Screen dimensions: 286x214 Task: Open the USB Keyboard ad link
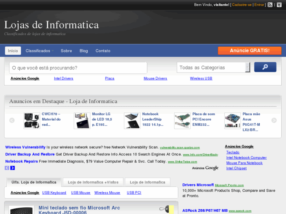point(54,192)
